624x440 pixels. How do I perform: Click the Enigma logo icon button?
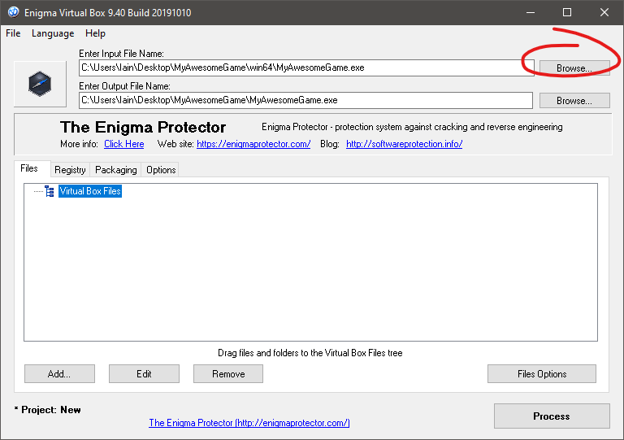click(x=40, y=84)
